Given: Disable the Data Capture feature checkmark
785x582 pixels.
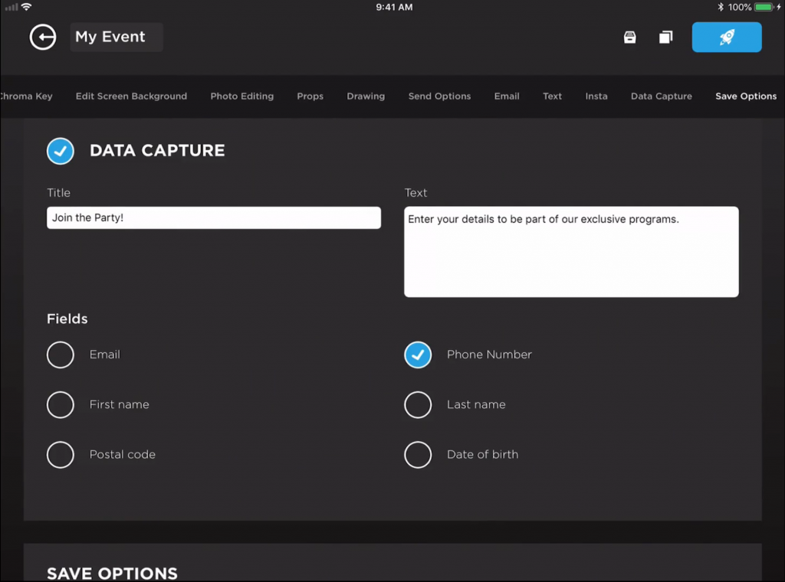Looking at the screenshot, I should [61, 151].
